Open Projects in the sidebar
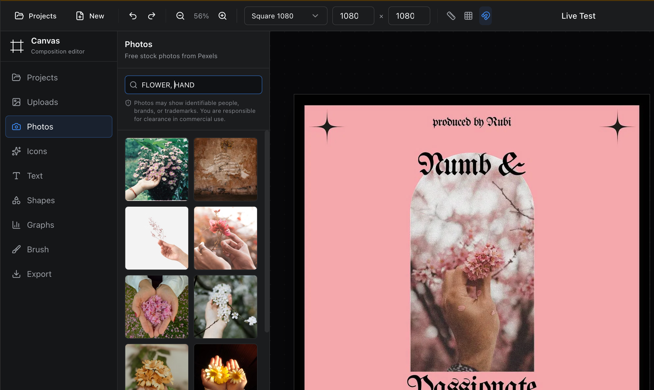 (59, 77)
